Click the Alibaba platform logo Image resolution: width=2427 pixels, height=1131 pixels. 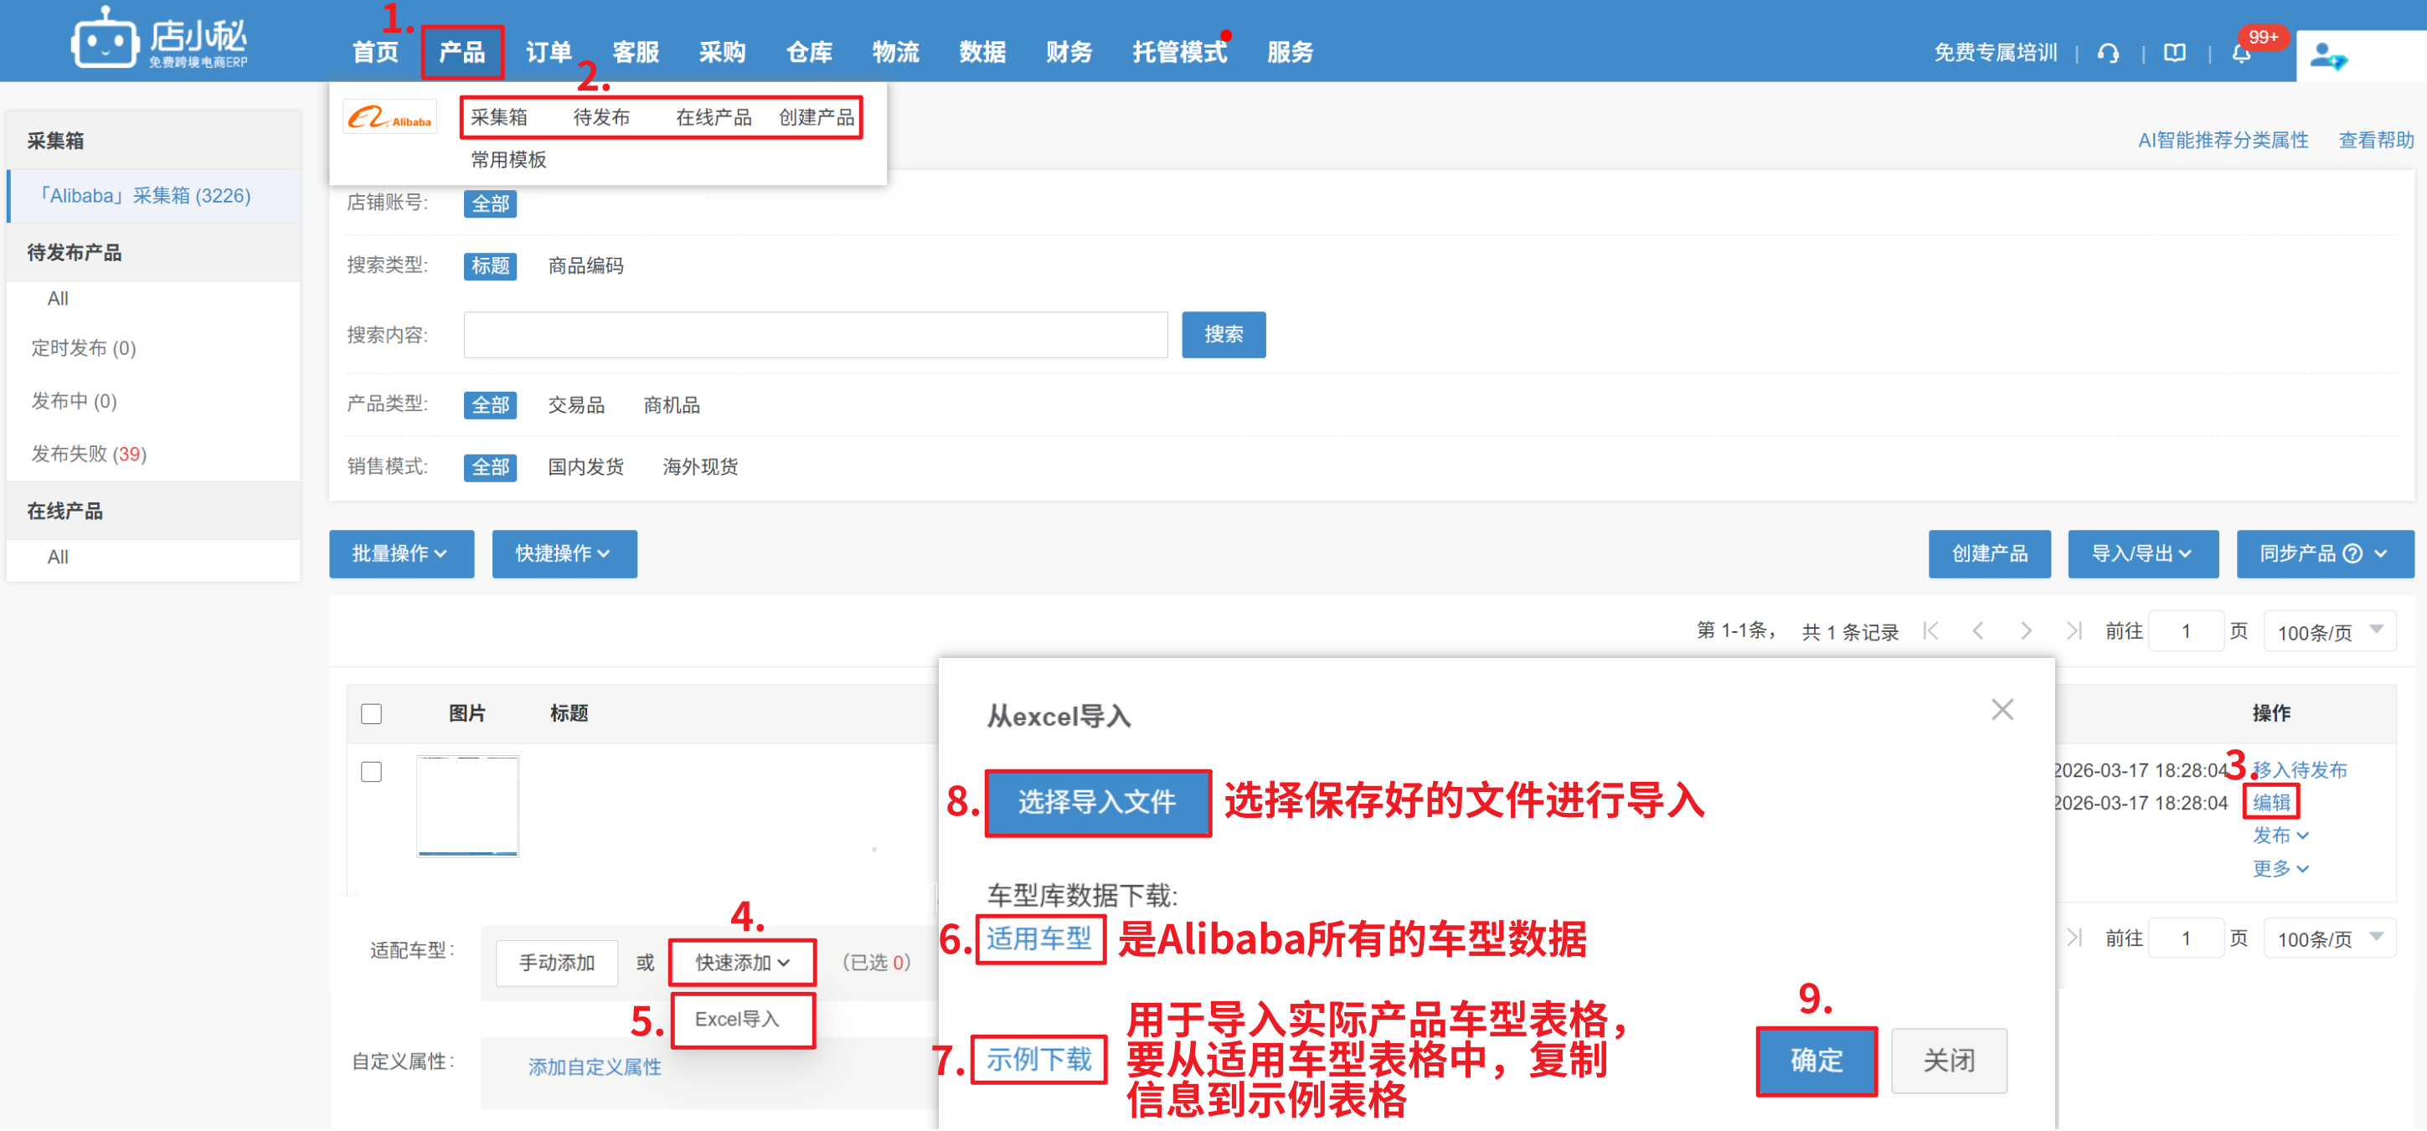[389, 118]
